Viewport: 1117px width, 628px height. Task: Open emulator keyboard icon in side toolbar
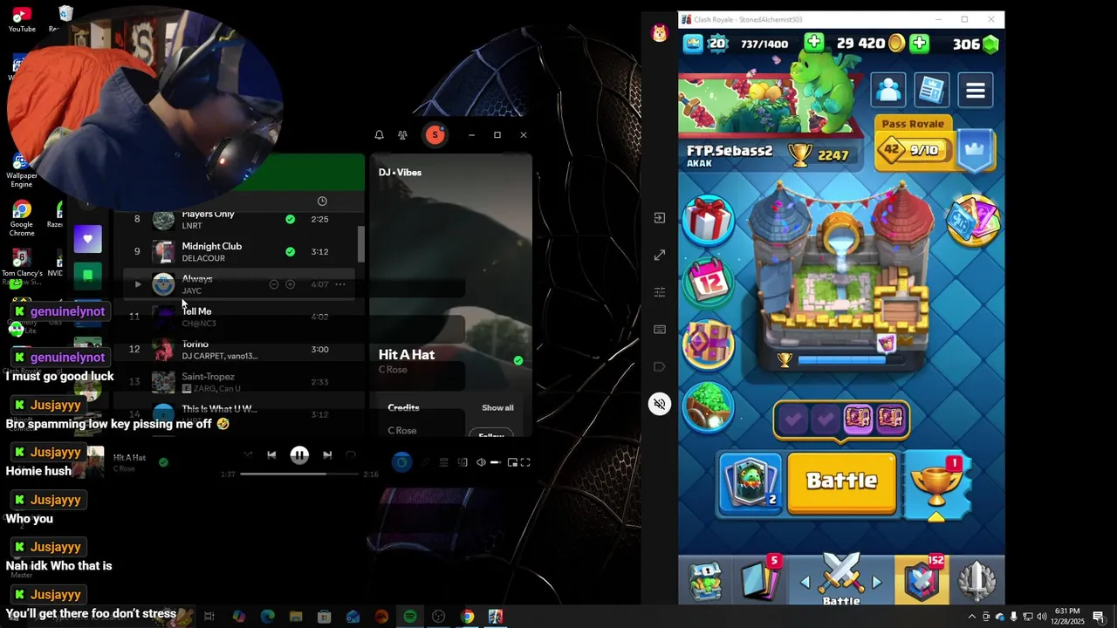coord(660,330)
